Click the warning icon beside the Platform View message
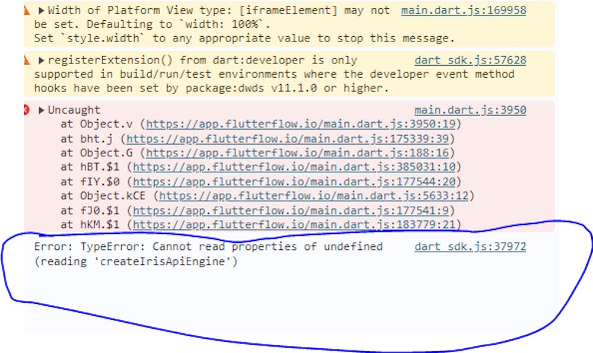The height and width of the screenshot is (353, 593). [x=27, y=11]
